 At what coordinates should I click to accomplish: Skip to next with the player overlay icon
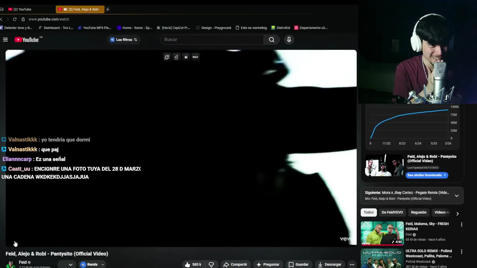coord(186,57)
